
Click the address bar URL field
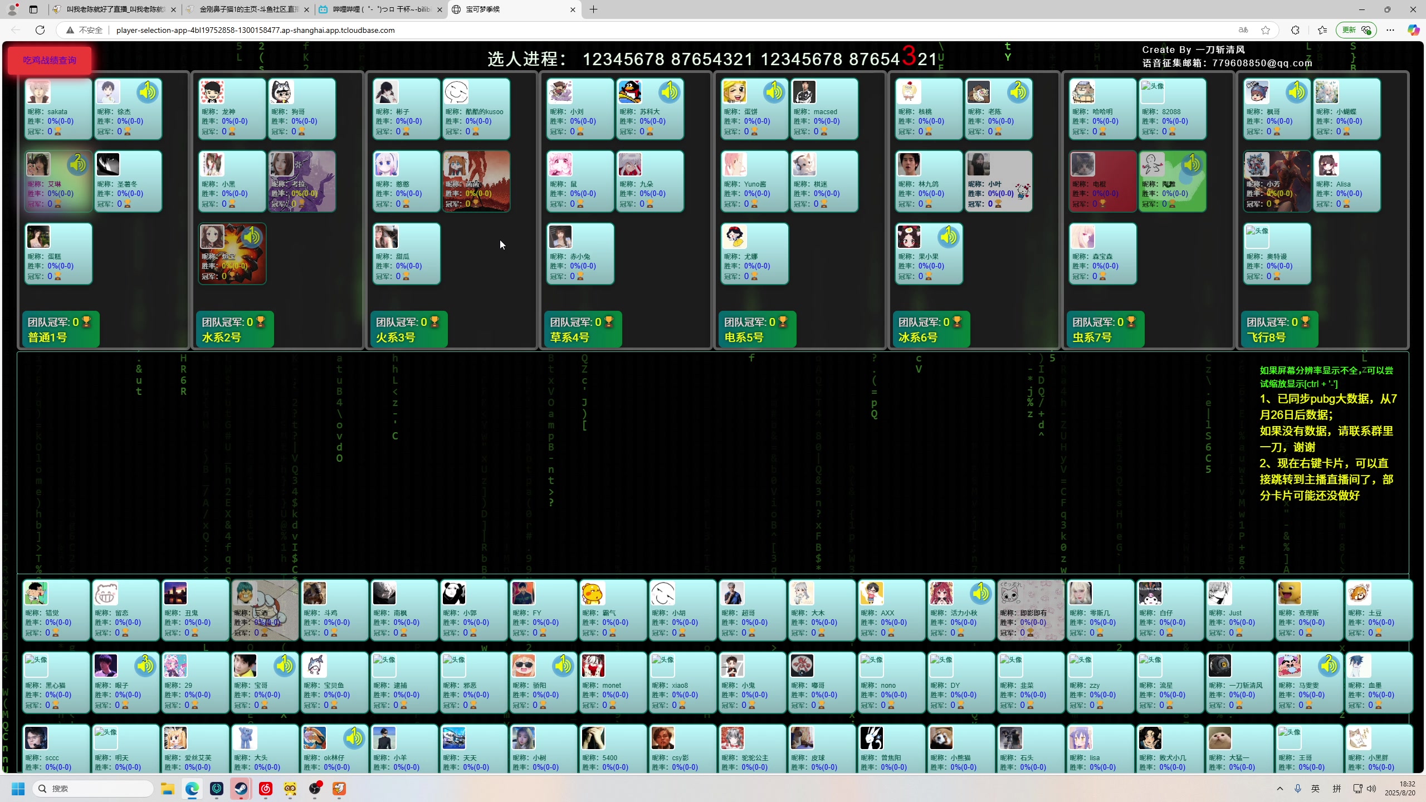(668, 30)
